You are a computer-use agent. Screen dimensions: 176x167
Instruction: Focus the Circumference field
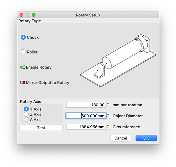pyautogui.click(x=86, y=127)
